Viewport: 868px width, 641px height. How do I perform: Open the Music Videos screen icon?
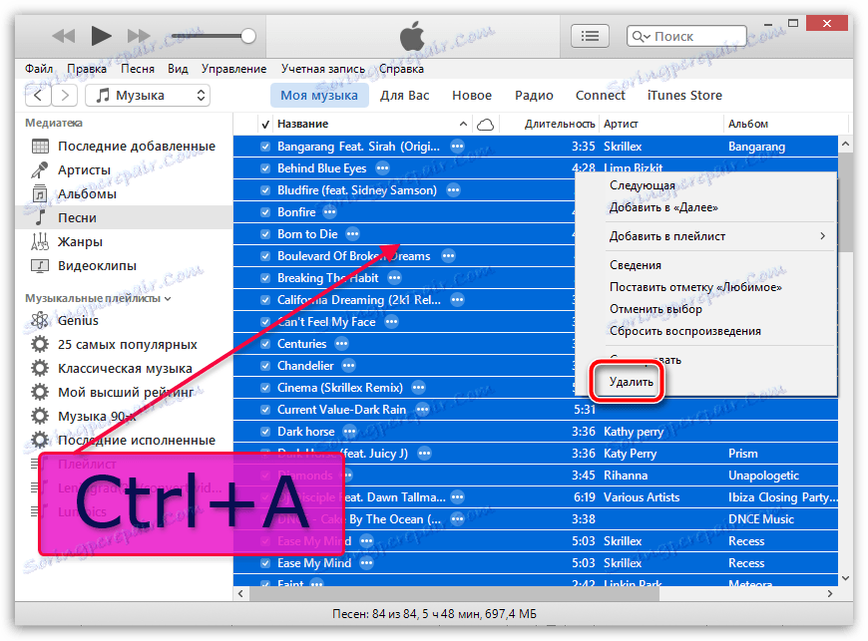[x=40, y=265]
